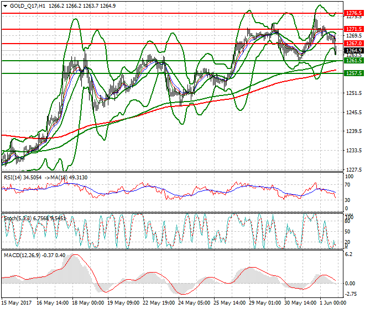Click the 70 level on RSI scale

point(347,185)
